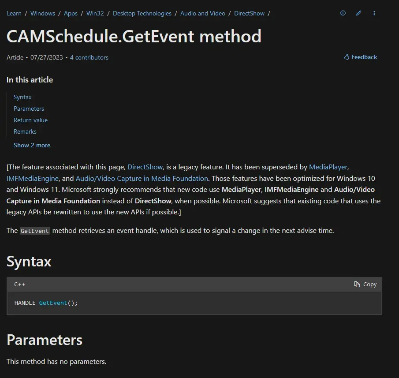Copy the C++ syntax code
The image size is (399, 378).
coord(365,284)
